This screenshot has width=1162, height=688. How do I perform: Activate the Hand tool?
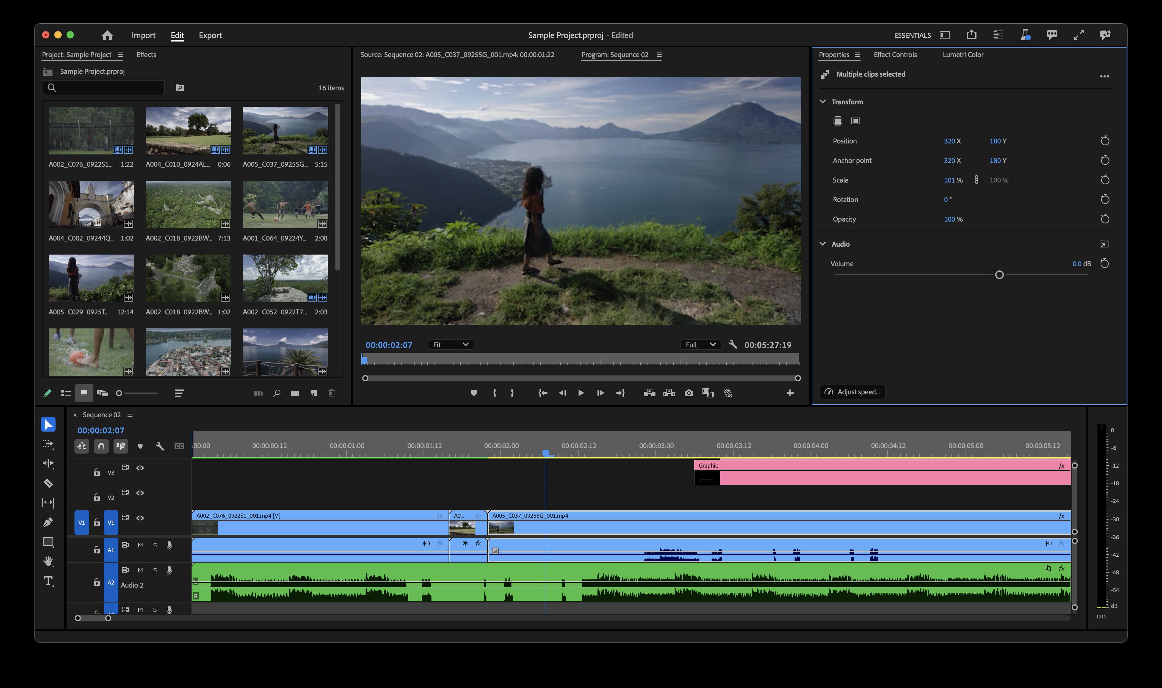pyautogui.click(x=48, y=561)
